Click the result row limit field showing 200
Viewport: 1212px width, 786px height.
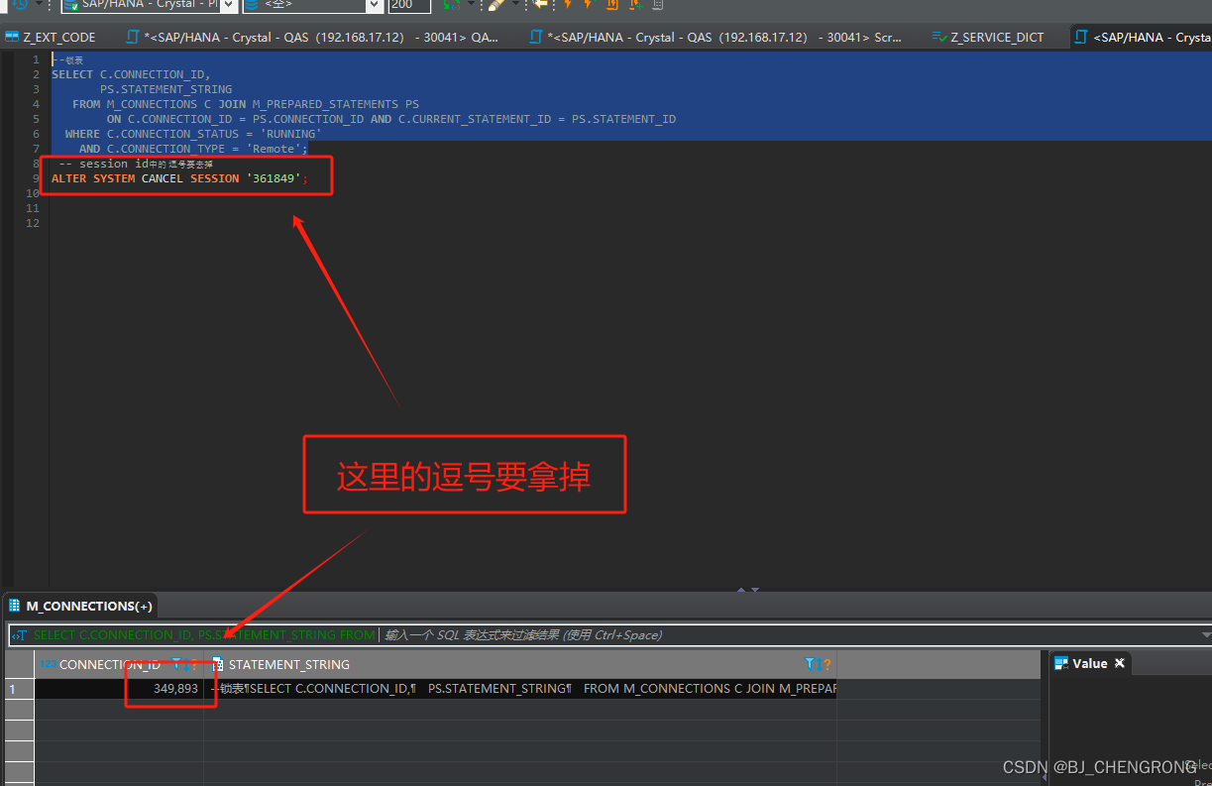click(x=408, y=5)
